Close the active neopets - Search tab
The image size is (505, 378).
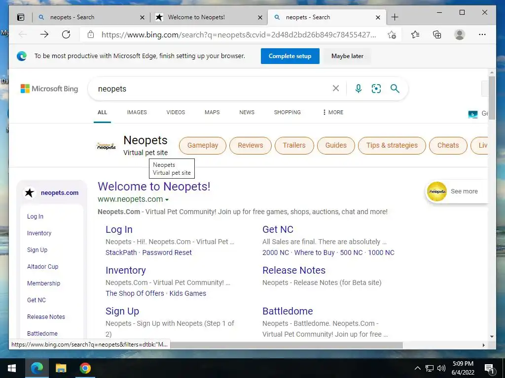pos(378,18)
